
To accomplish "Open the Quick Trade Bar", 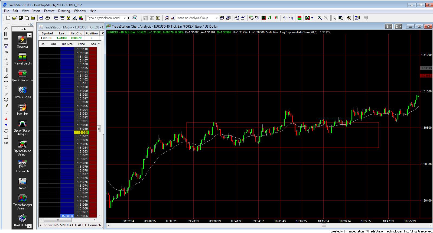I will (22, 76).
